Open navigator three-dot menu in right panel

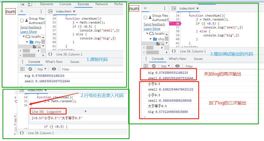[165, 8]
